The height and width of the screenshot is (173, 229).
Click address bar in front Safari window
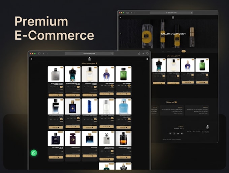[89, 54]
